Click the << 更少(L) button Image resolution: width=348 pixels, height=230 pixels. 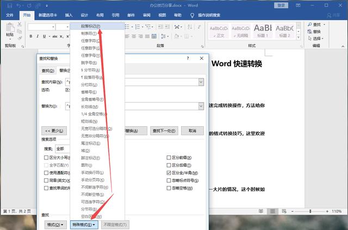[x=54, y=130]
